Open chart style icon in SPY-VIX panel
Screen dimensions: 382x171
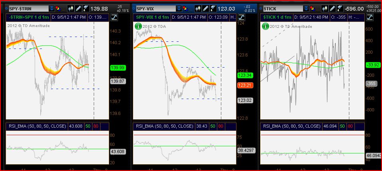[198, 9]
